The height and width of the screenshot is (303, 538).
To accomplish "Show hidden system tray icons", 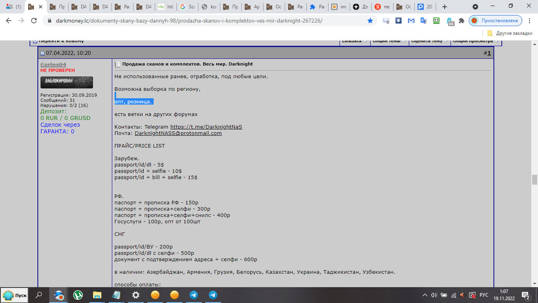I will pos(425,295).
